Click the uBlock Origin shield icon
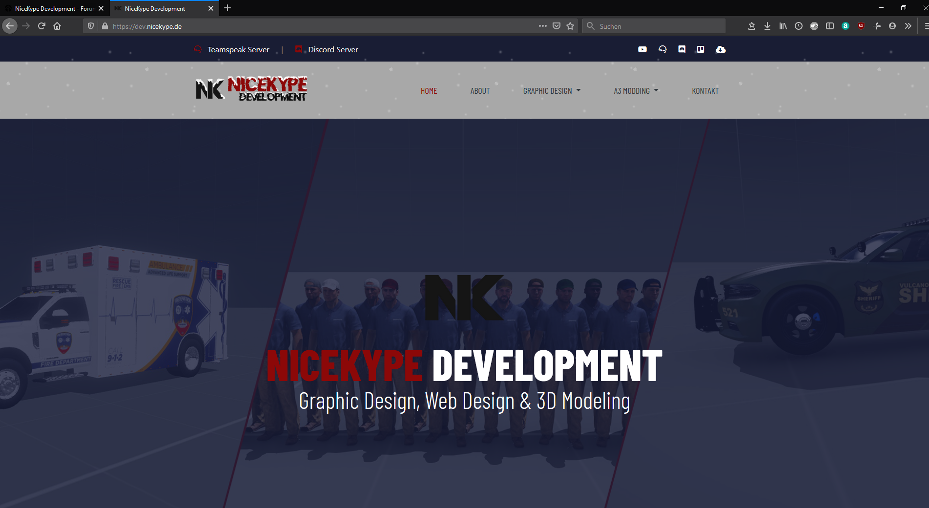929x508 pixels. pyautogui.click(x=861, y=26)
